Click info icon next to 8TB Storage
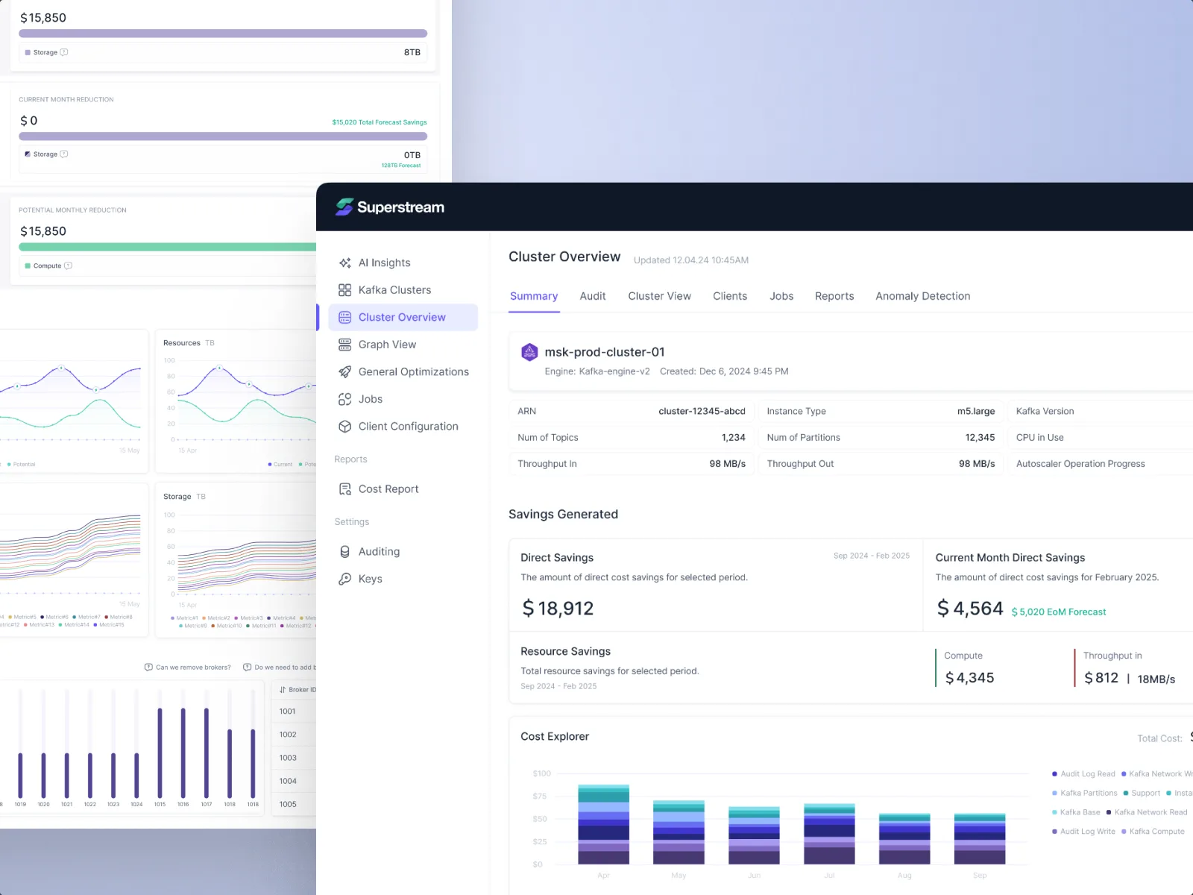 click(x=64, y=52)
